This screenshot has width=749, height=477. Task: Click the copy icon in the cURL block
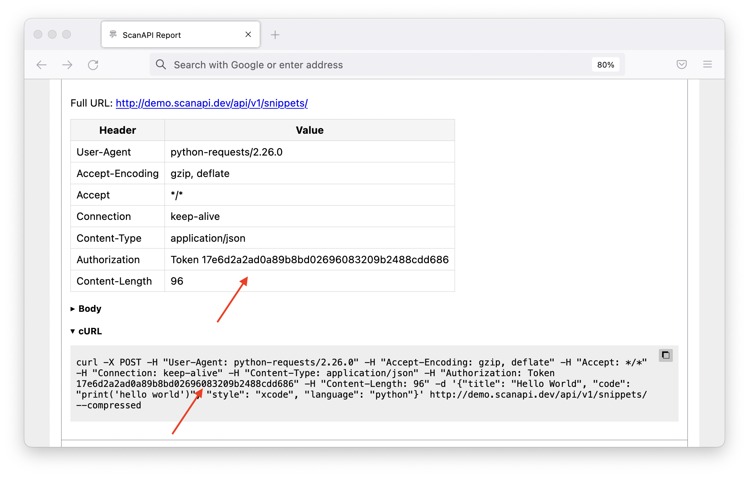coord(666,355)
